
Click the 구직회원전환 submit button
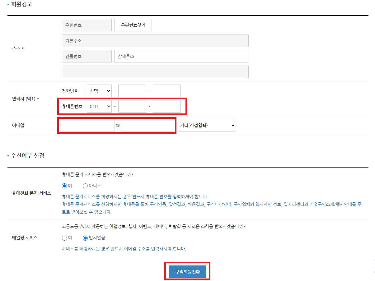[187, 271]
